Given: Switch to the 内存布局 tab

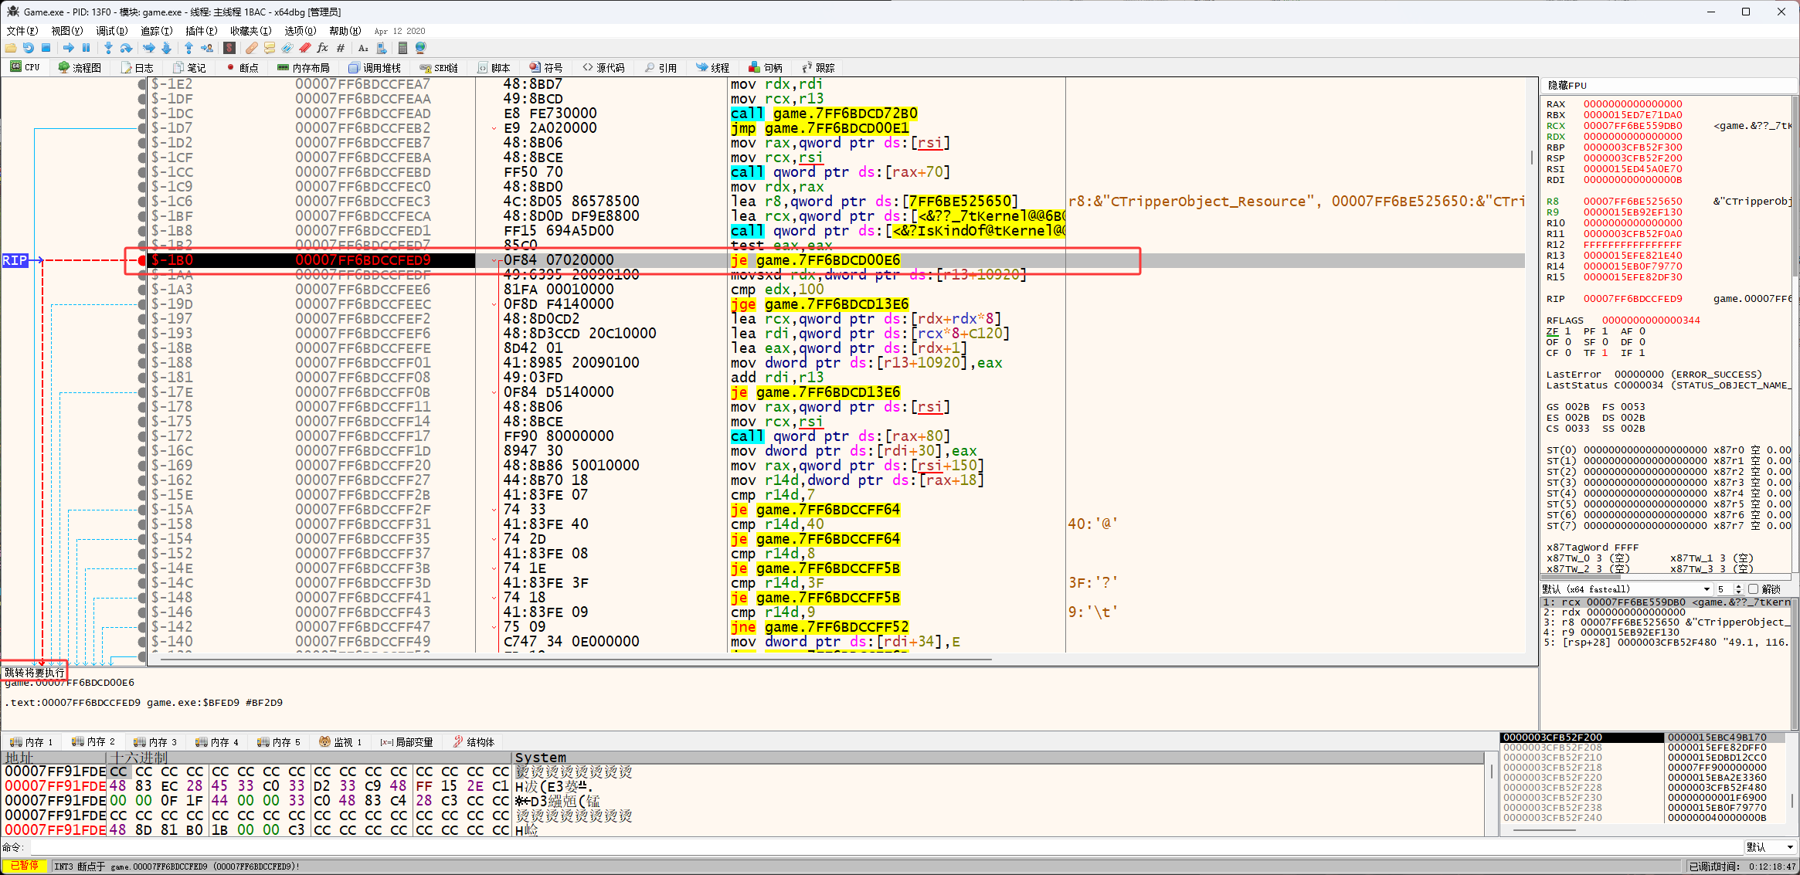Looking at the screenshot, I should pos(304,68).
